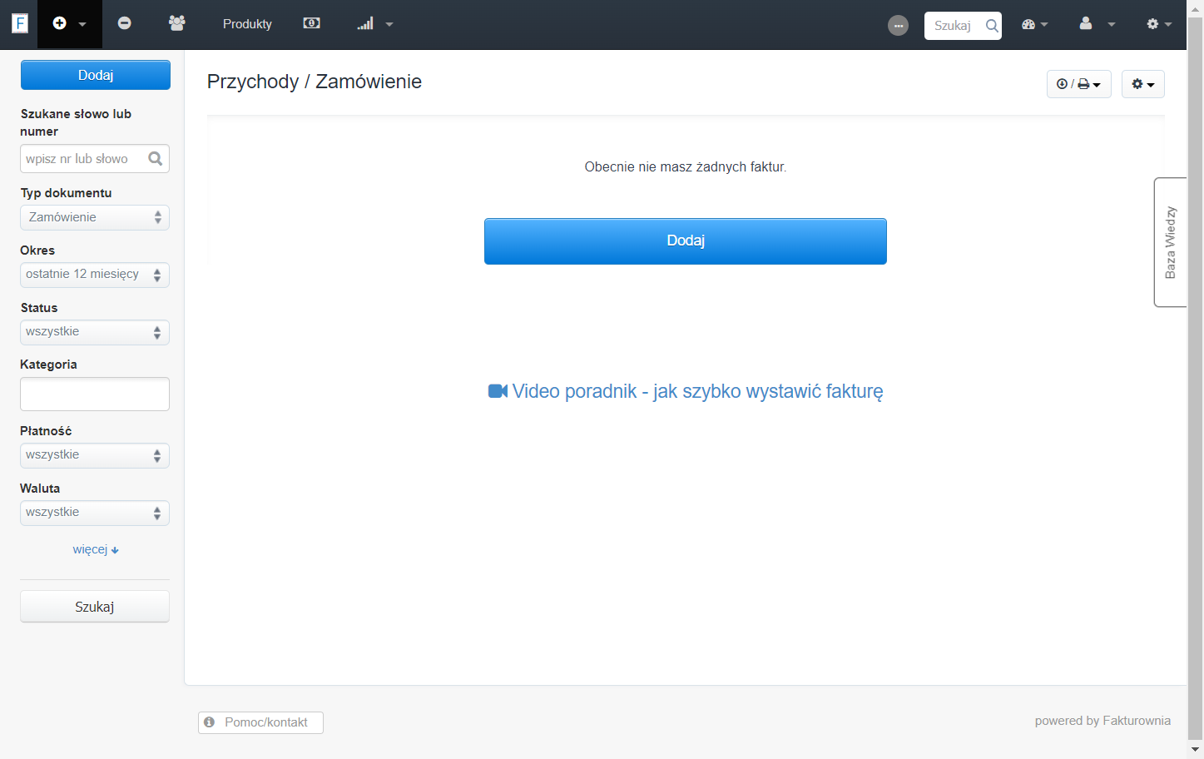
Task: Click the magnifier in top search box
Action: [x=992, y=26]
